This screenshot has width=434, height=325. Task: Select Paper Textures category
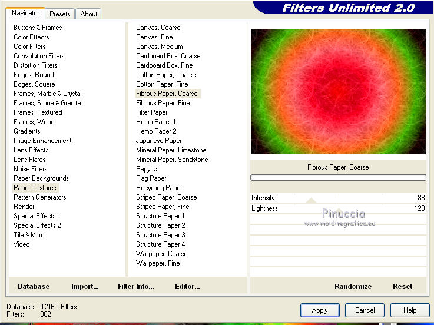coord(35,188)
